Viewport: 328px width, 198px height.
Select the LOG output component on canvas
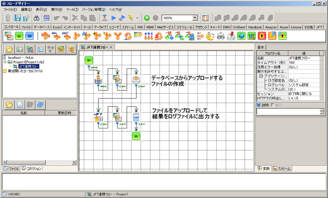coord(136,117)
